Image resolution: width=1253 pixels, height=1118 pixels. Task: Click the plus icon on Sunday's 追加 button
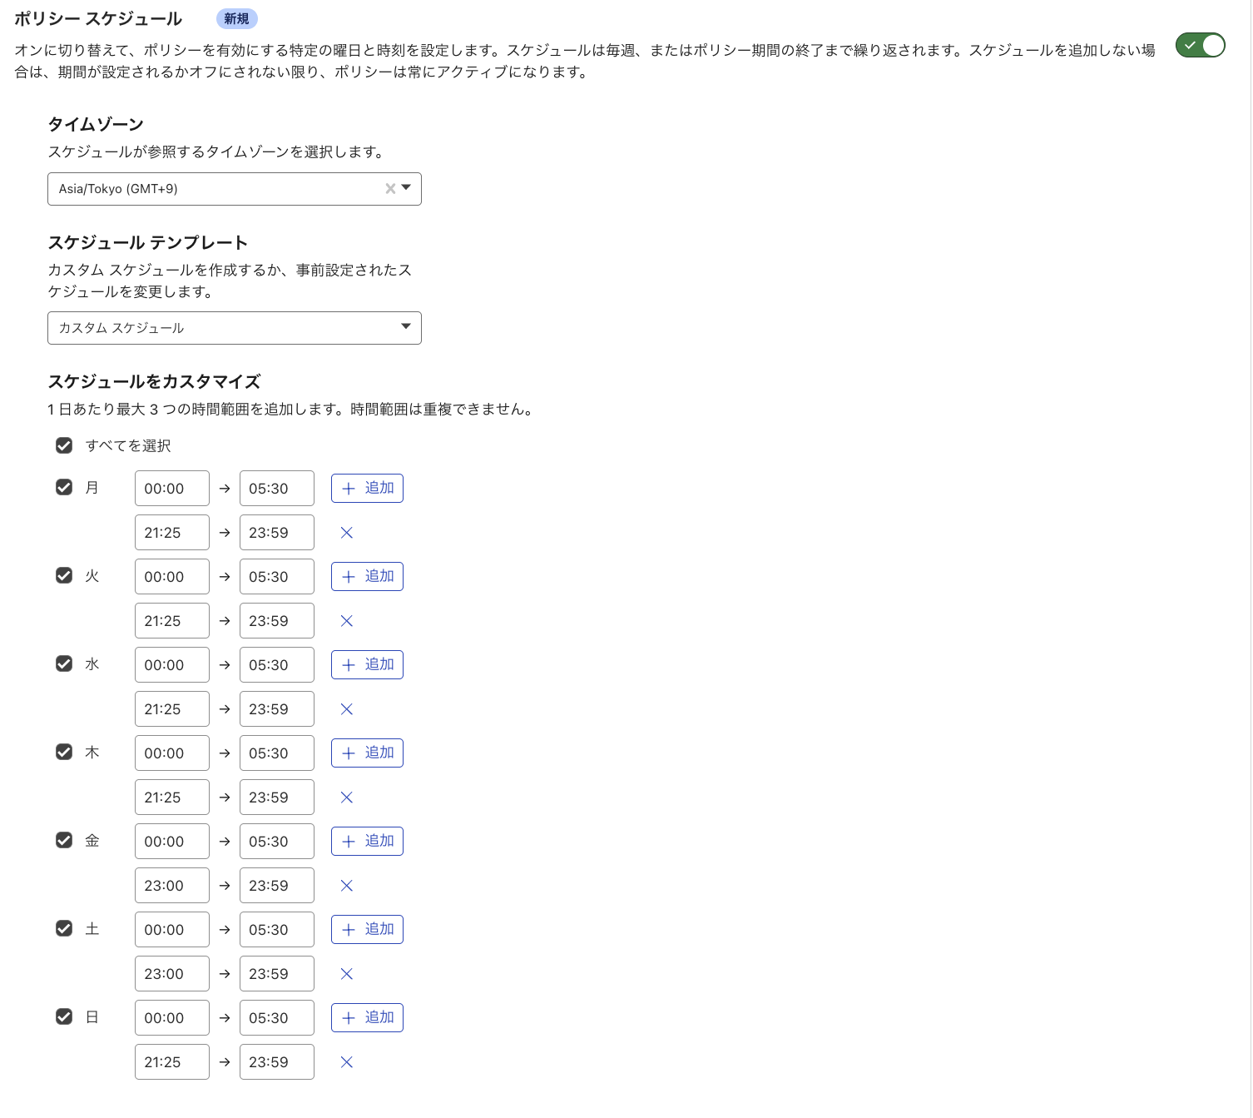(x=349, y=1017)
